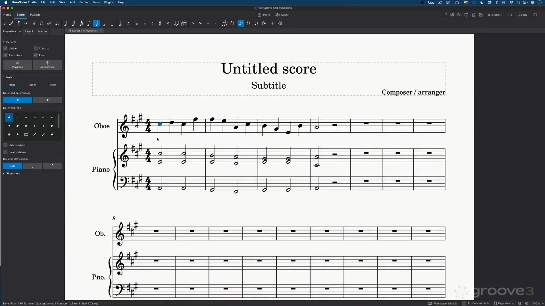Check the Hide notehead option
The height and width of the screenshot is (306, 545).
(5, 145)
